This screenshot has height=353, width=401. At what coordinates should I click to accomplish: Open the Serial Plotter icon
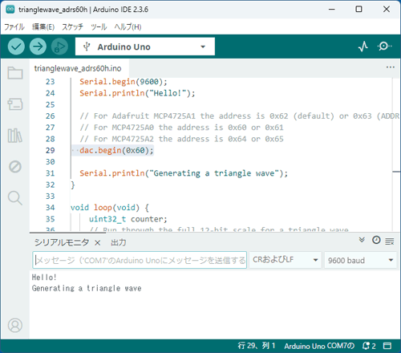tap(363, 47)
